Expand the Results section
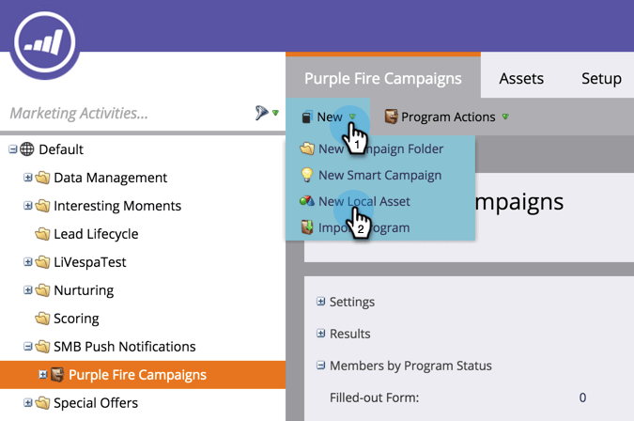The image size is (634, 421). 320,334
